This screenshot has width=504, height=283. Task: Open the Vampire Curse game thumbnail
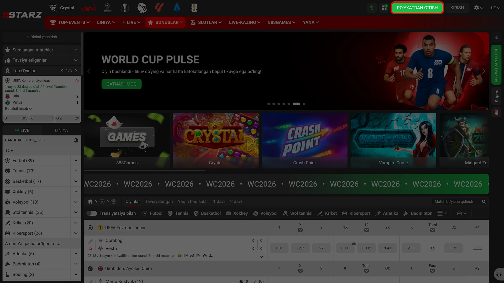(x=393, y=141)
